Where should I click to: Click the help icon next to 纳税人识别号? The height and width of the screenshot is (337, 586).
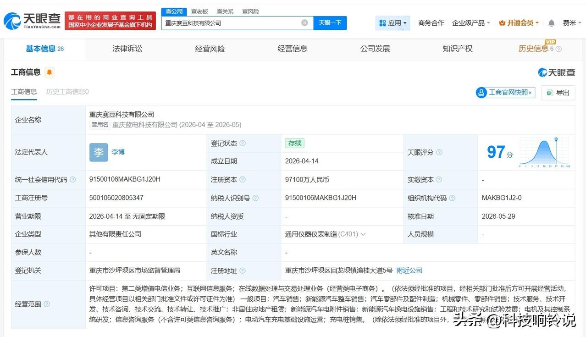255,198
